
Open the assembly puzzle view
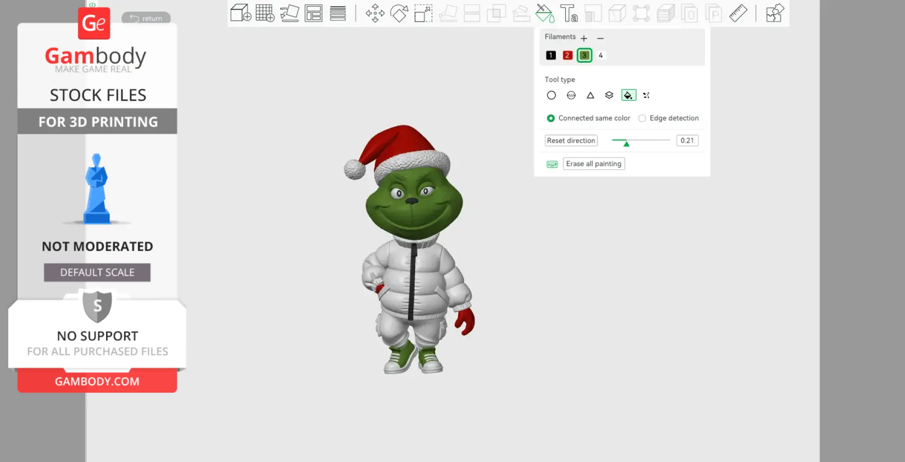[774, 13]
